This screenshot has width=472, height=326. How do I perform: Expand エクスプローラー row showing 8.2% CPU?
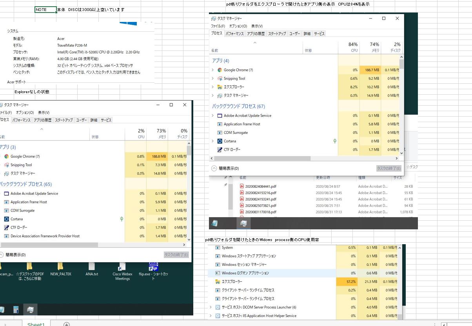point(213,87)
